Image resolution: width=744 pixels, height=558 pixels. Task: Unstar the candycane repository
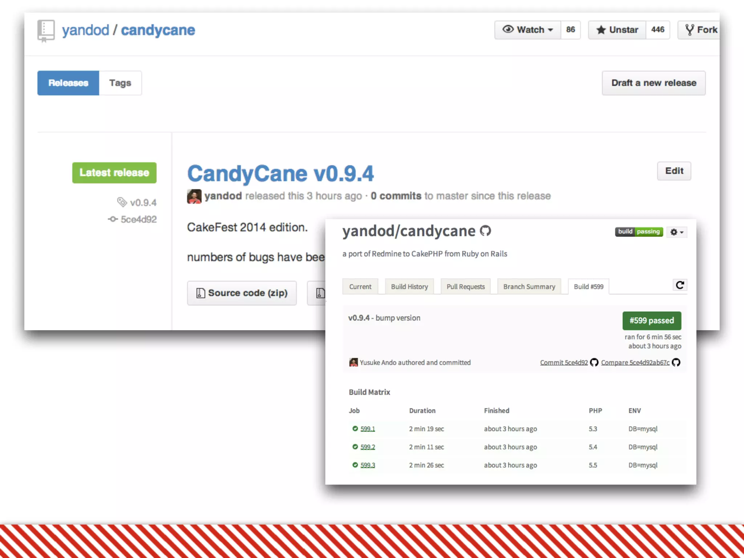[617, 30]
